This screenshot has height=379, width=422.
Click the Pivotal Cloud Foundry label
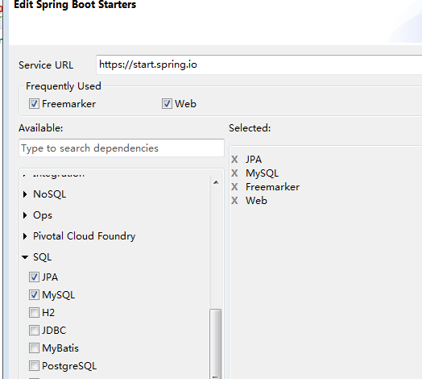[x=84, y=236]
